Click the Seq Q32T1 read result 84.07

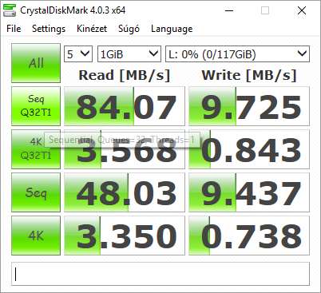[125, 106]
